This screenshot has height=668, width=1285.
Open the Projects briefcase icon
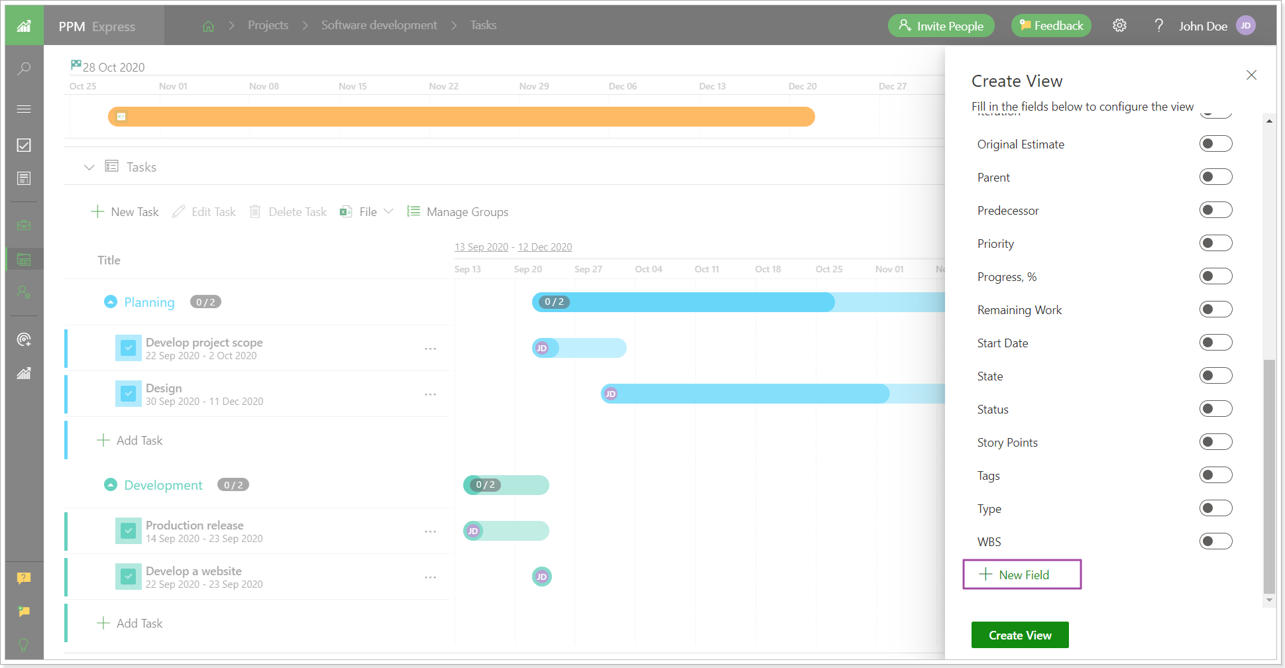[x=24, y=225]
